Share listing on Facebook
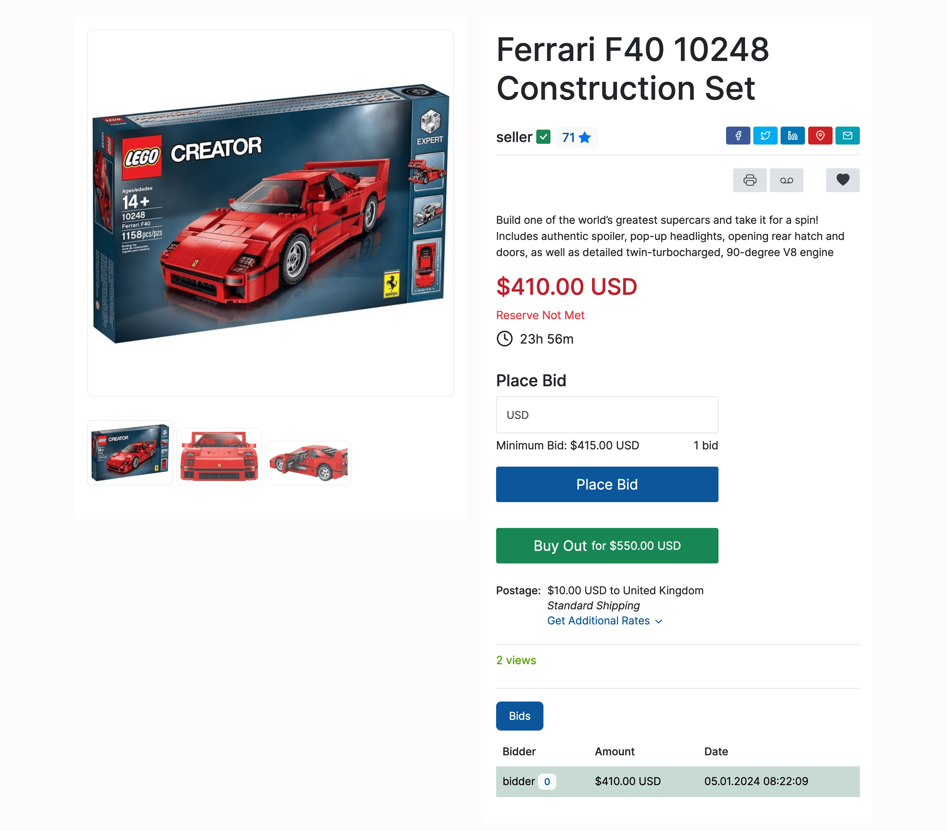This screenshot has width=947, height=831. (738, 136)
